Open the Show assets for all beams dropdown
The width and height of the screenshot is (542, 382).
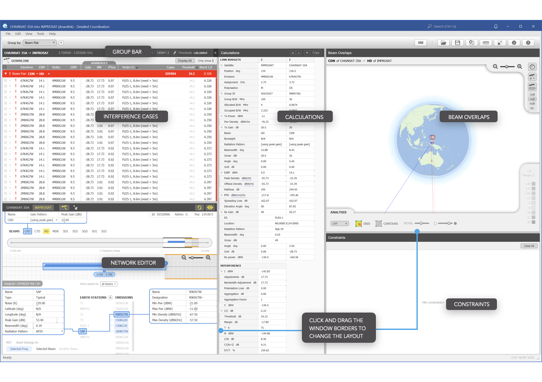click(x=109, y=284)
